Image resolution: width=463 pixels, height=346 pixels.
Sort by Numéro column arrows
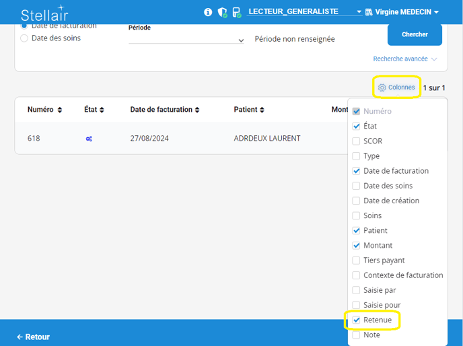[60, 110]
